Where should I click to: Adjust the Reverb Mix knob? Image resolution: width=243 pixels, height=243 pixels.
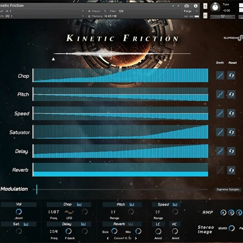pos(138,231)
